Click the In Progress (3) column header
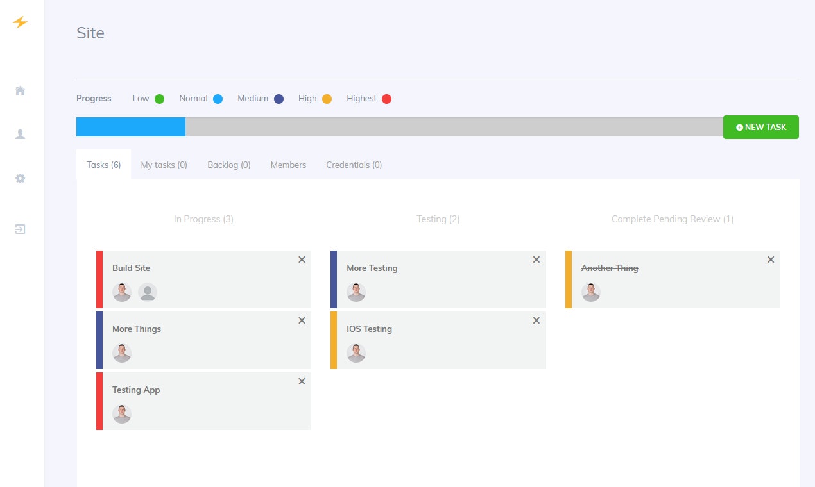This screenshot has height=487, width=815. pos(203,219)
